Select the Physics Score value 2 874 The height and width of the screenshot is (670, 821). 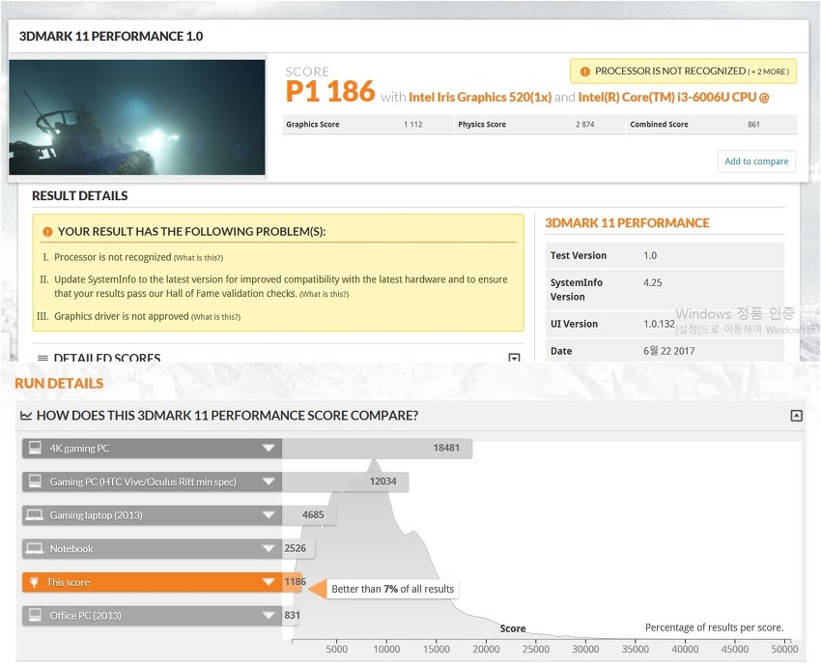tap(585, 125)
